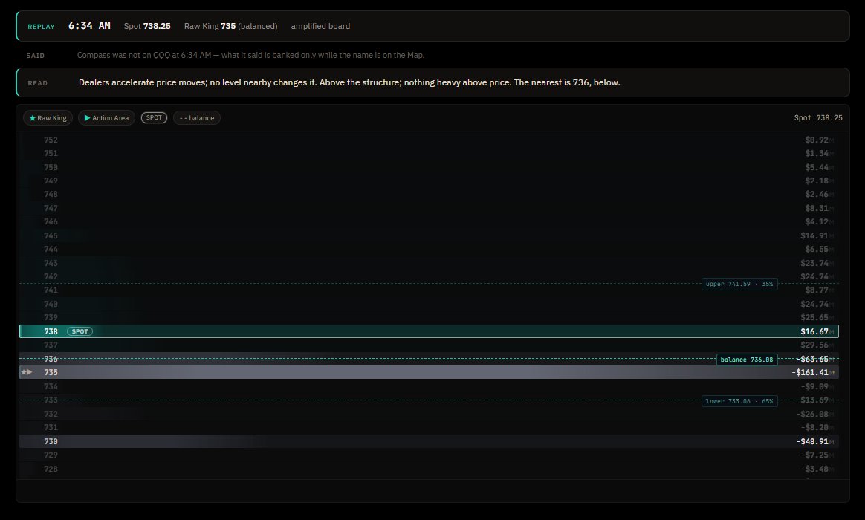Image resolution: width=865 pixels, height=520 pixels.
Task: Click the lower 733.06 · 65% marker
Action: [739, 401]
